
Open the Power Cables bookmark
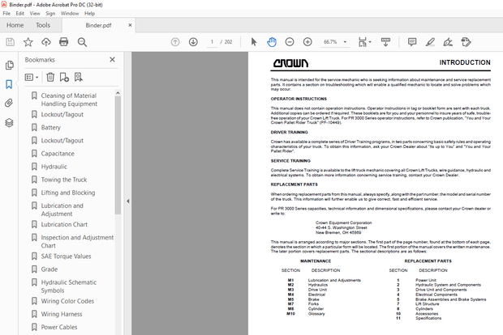pos(59,327)
